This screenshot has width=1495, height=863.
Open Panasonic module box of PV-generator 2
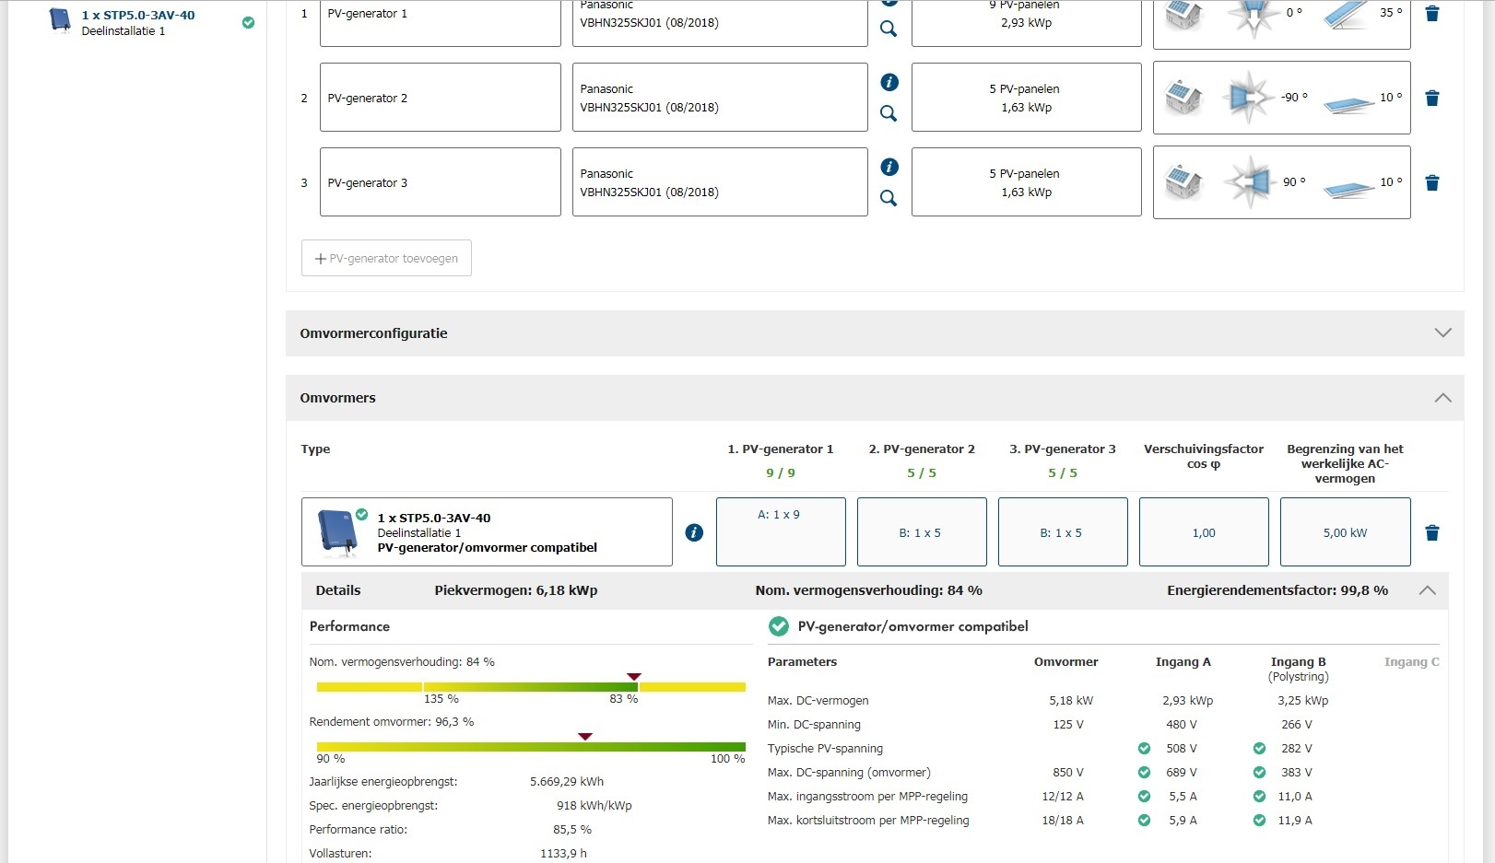[720, 98]
